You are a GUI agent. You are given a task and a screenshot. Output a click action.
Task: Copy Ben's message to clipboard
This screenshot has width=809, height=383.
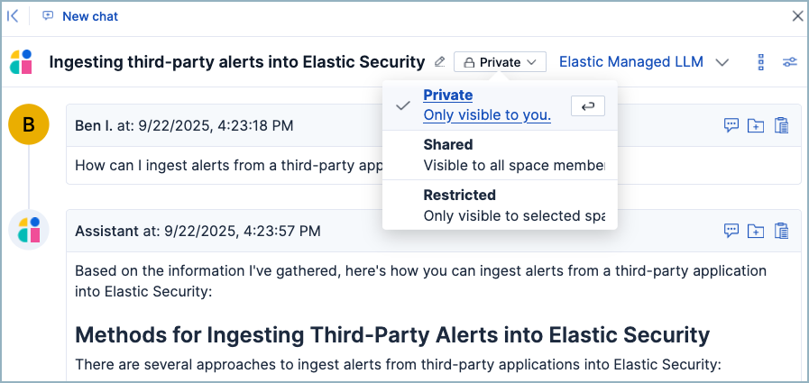click(782, 125)
